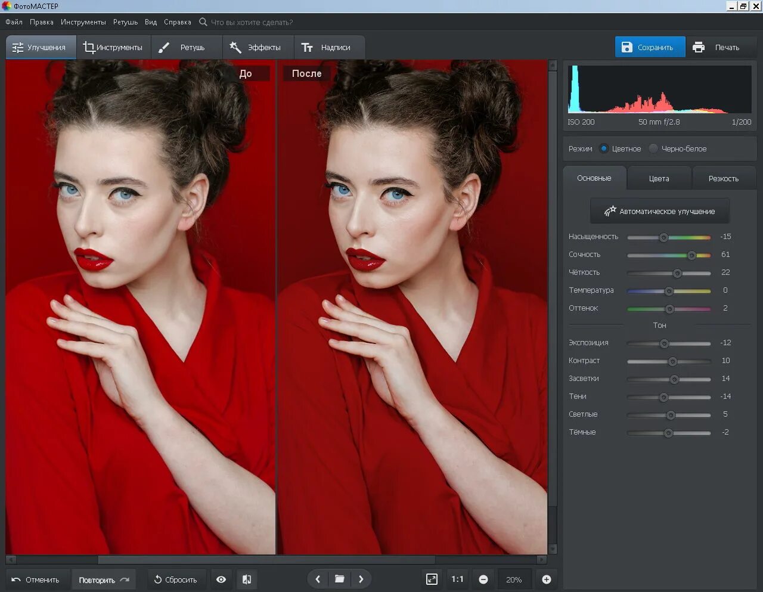Select the Цветное color mode
763x592 pixels.
pos(604,148)
